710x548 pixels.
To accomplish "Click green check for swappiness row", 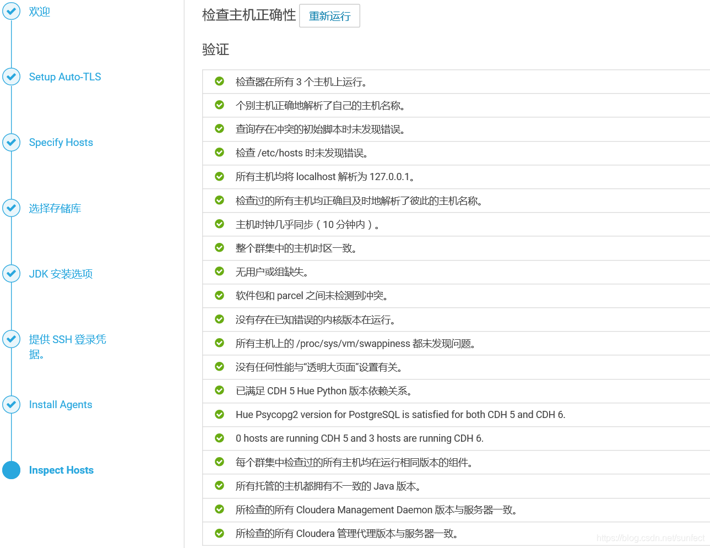I will [x=219, y=343].
